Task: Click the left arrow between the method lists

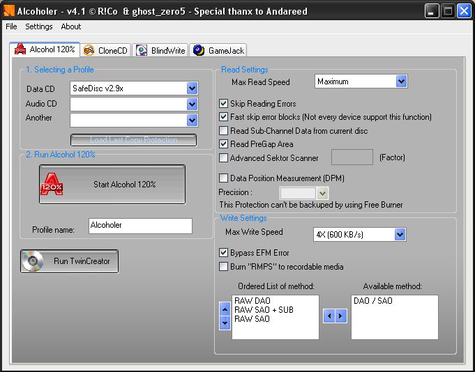Action: pos(329,316)
